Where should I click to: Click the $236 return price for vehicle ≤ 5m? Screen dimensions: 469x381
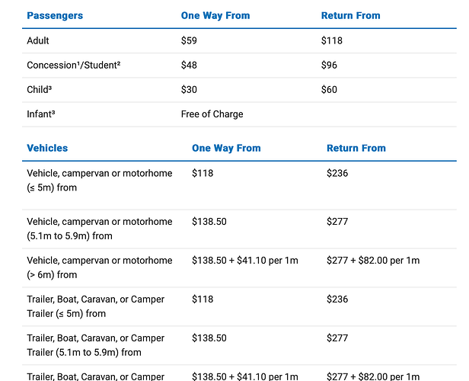[337, 173]
